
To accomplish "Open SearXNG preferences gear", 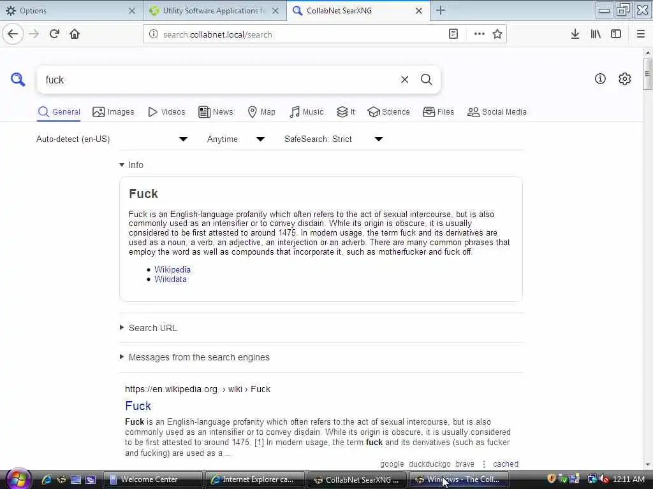I will pyautogui.click(x=624, y=78).
